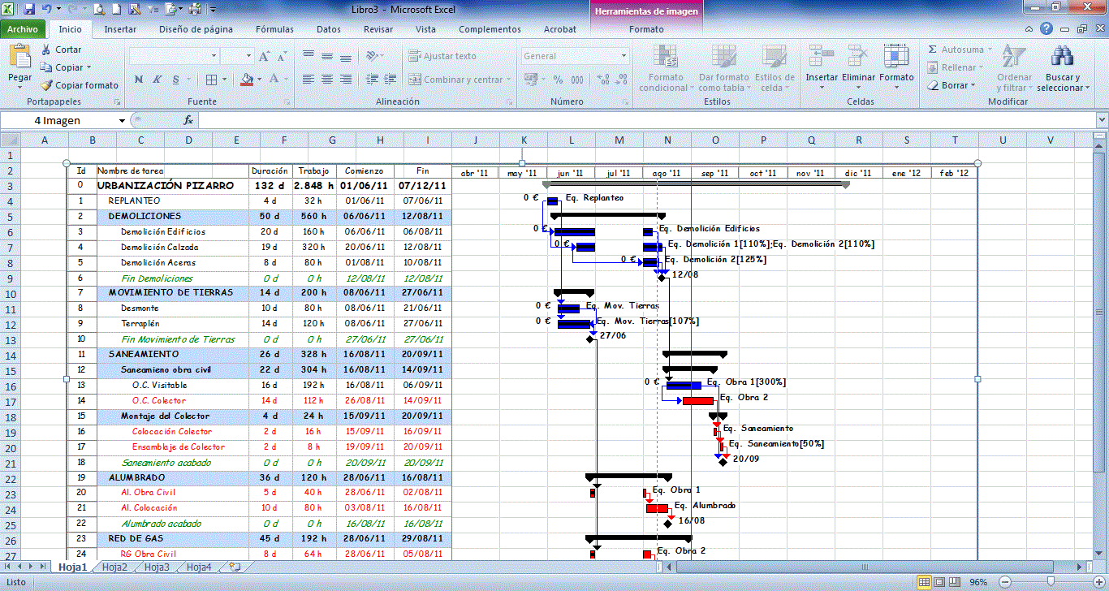
Task: Click Copiar formato paintbrush
Action: [x=79, y=85]
